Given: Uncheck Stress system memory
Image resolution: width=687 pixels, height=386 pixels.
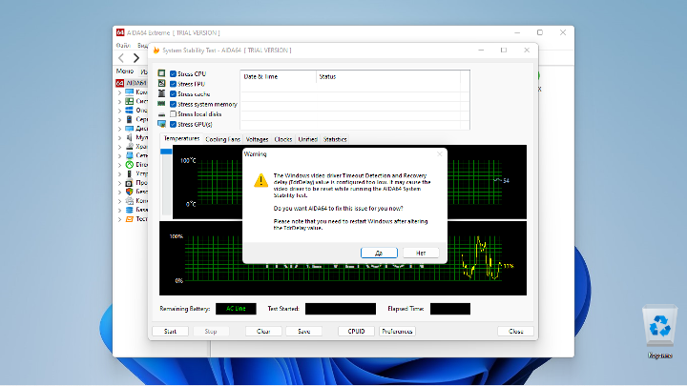Looking at the screenshot, I should 173,104.
